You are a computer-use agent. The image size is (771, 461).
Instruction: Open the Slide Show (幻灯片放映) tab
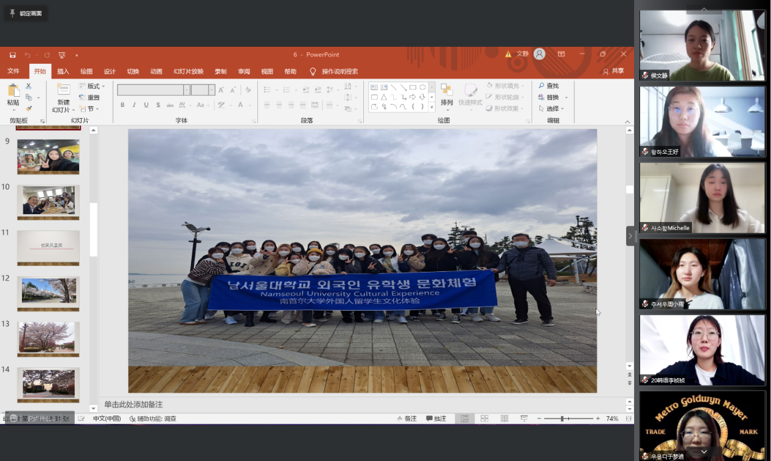tap(188, 71)
